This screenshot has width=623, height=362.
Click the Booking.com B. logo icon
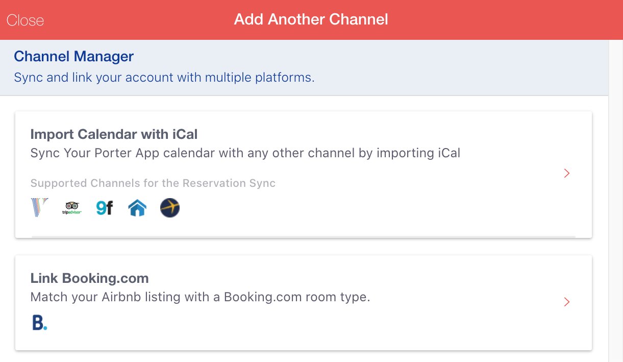click(x=39, y=323)
